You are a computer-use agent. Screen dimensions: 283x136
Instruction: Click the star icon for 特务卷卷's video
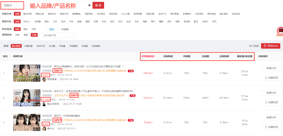[x=266, y=78]
